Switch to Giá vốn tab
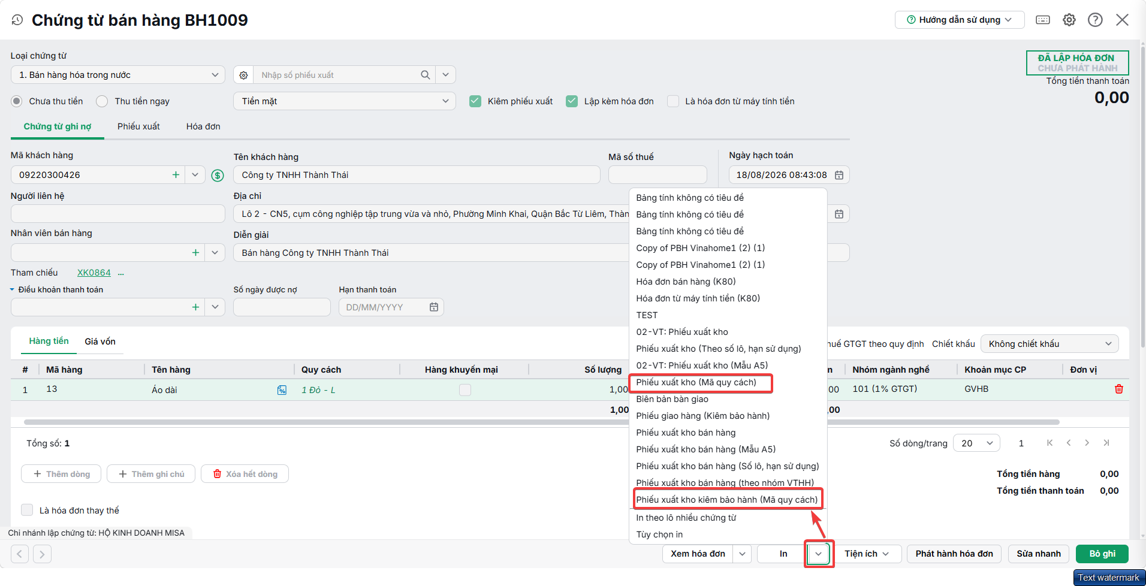1146x586 pixels. [x=100, y=342]
